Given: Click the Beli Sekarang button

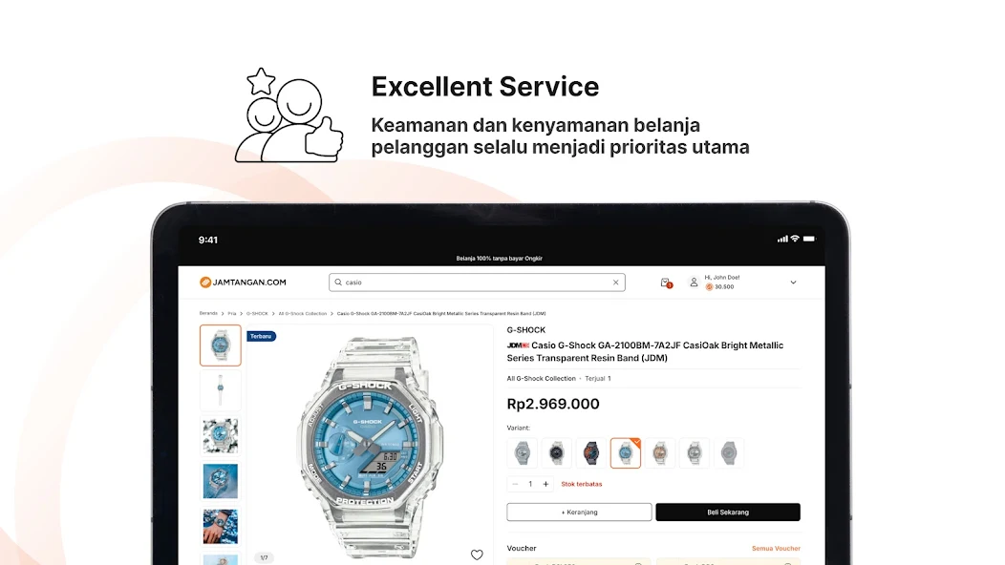Looking at the screenshot, I should coord(728,513).
